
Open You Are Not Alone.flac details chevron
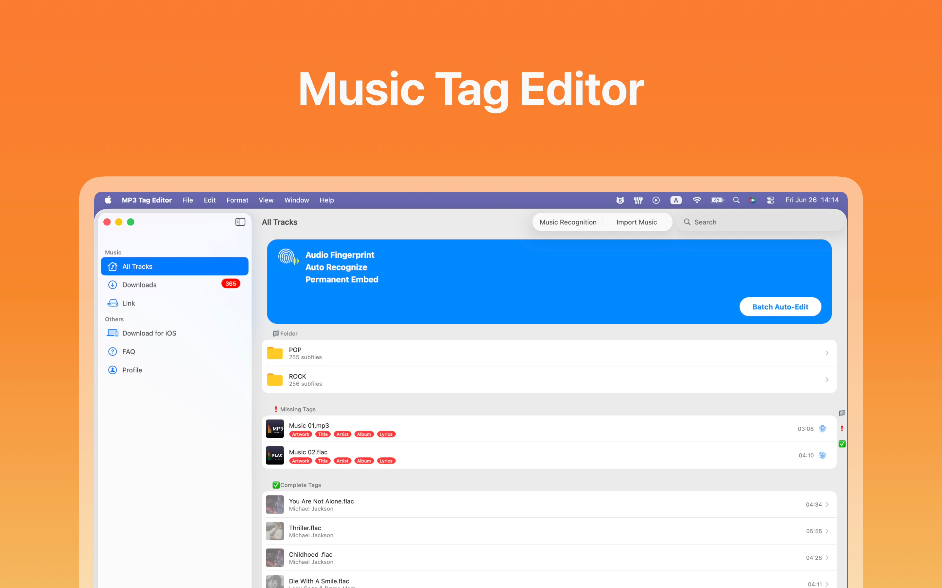[x=827, y=504]
